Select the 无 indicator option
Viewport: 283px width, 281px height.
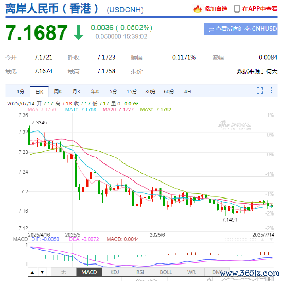(x=63, y=272)
